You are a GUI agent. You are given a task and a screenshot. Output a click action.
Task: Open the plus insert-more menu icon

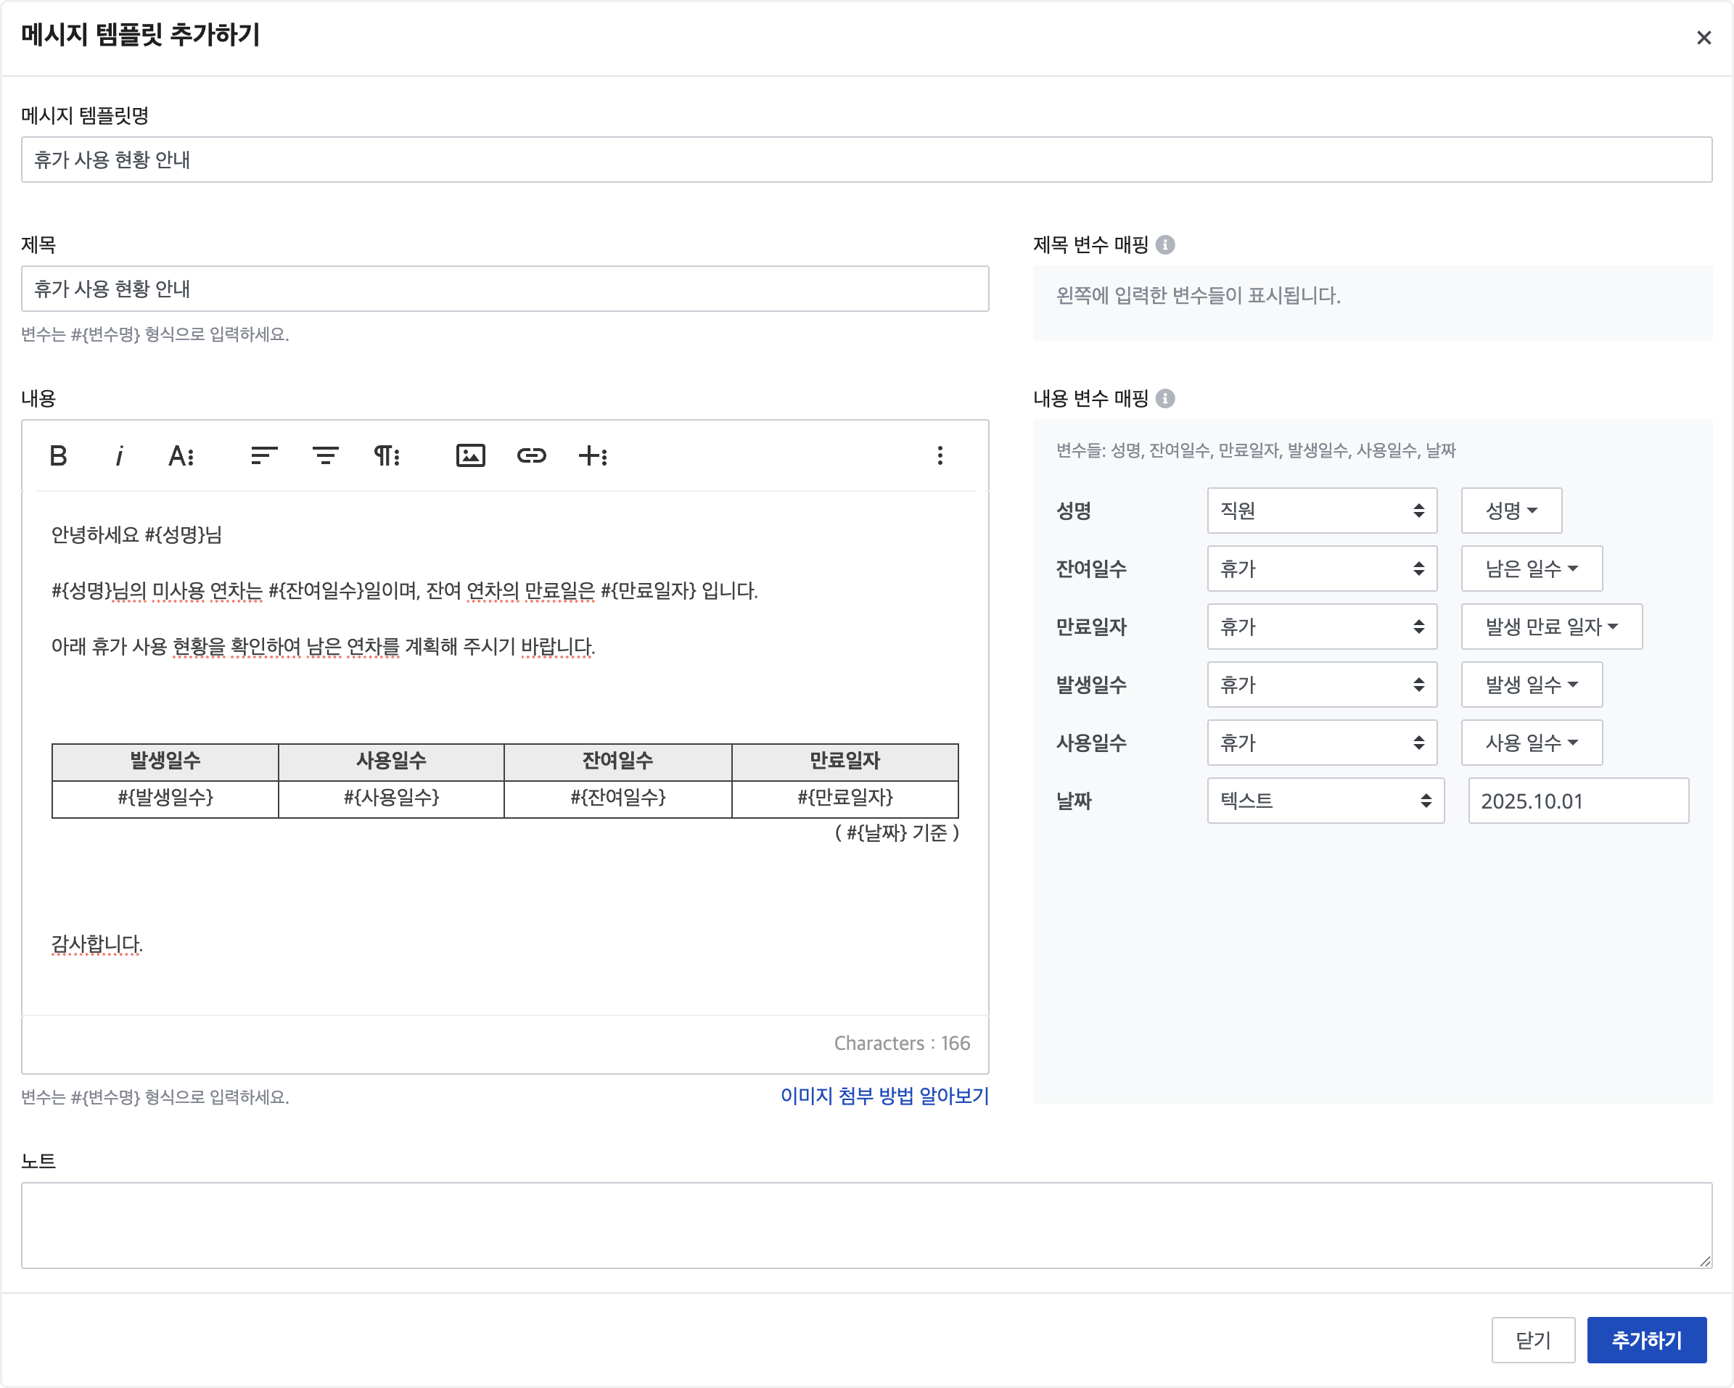click(x=593, y=455)
